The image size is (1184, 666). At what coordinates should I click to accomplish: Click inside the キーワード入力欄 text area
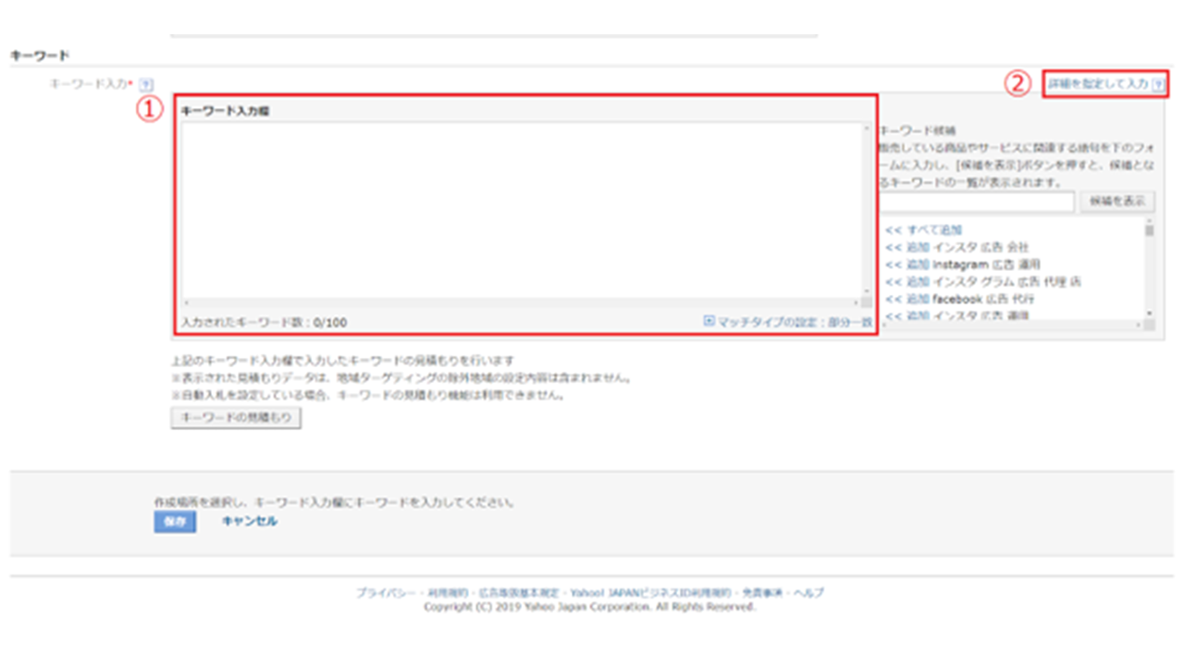point(520,209)
